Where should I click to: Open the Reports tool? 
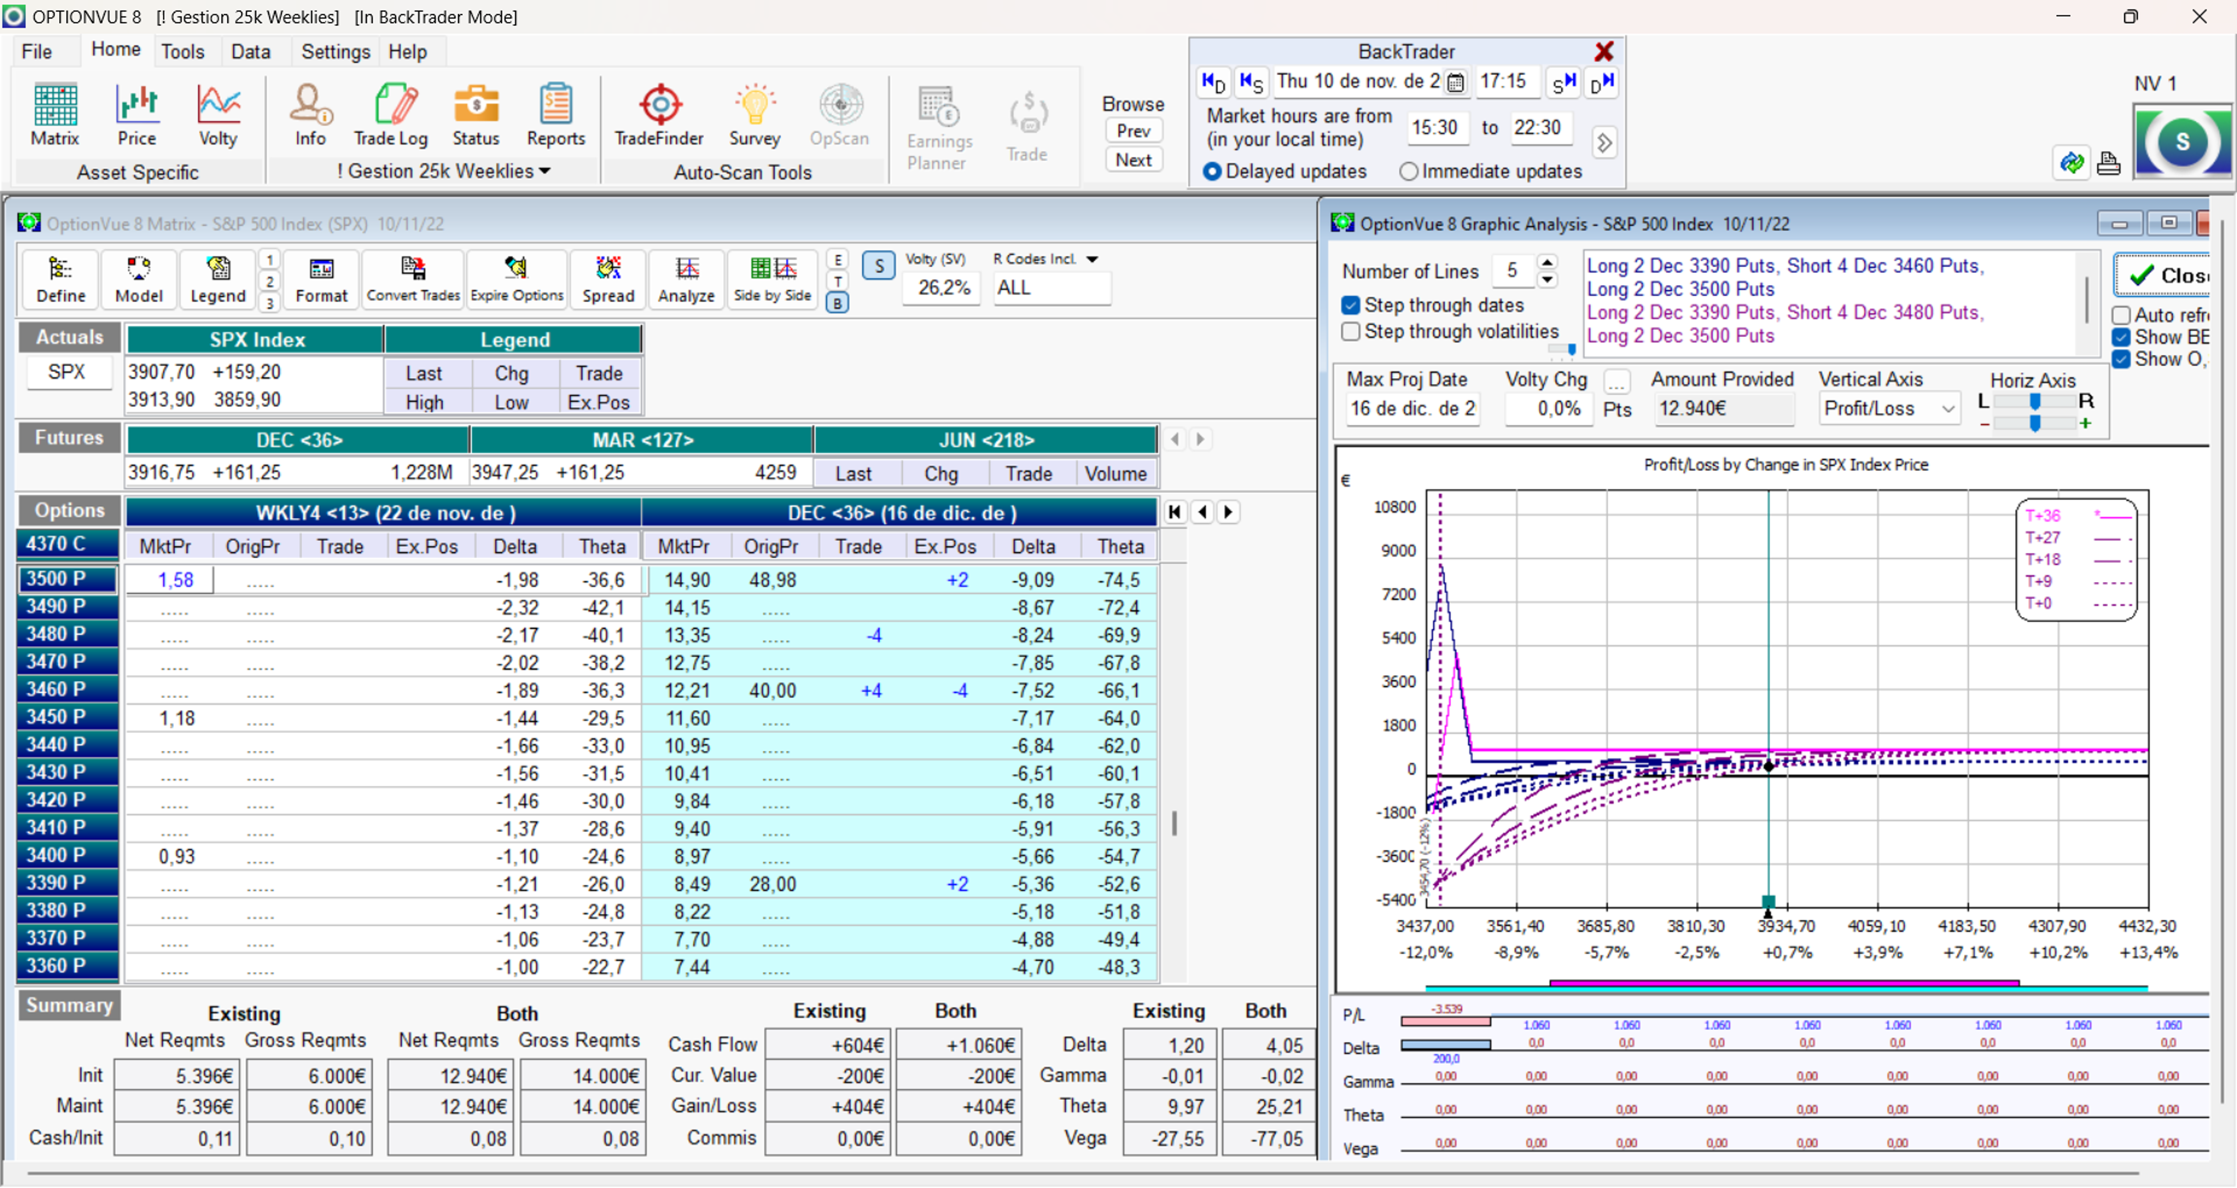556,115
